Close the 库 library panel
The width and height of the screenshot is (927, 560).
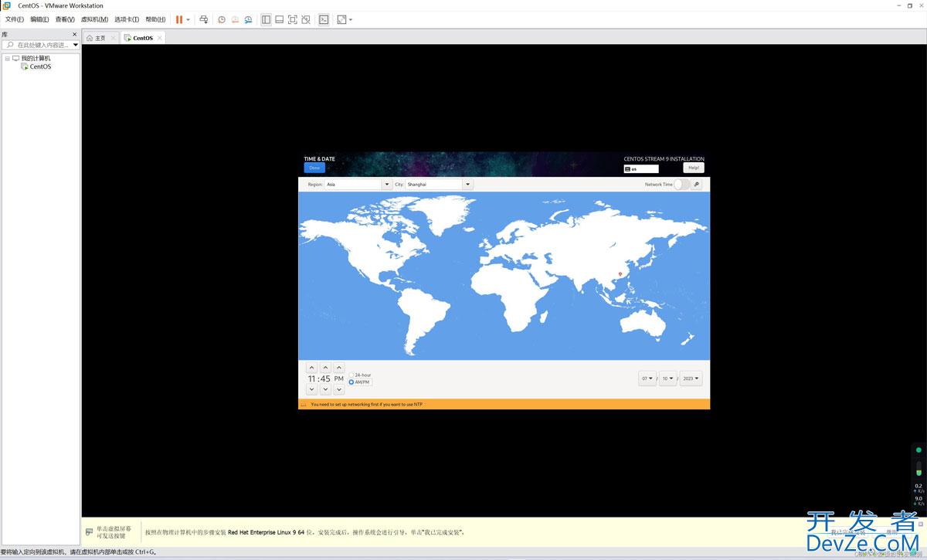[75, 34]
